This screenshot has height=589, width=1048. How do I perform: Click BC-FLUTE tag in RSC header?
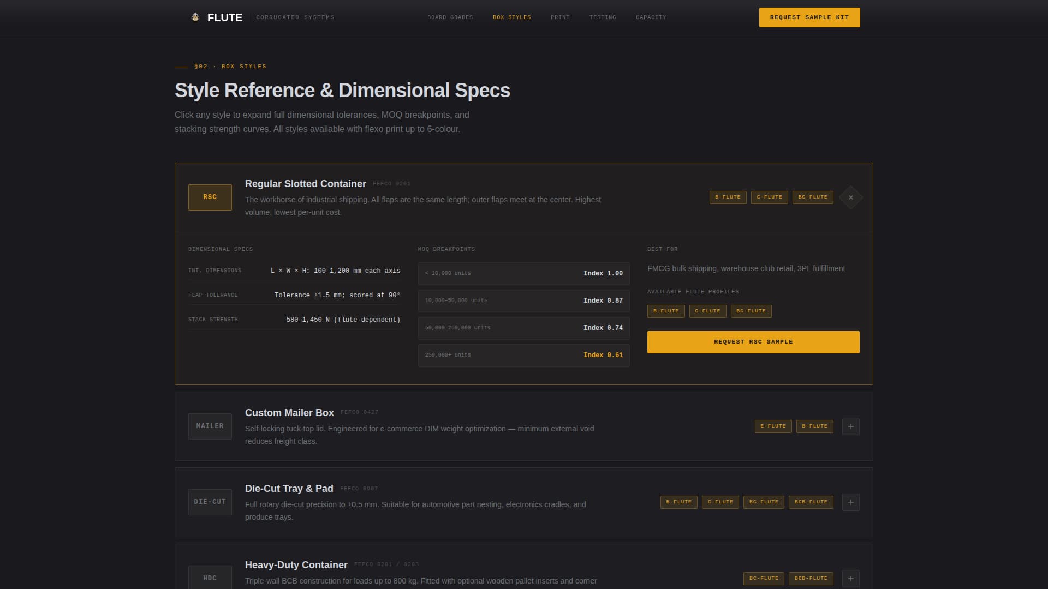pyautogui.click(x=813, y=197)
